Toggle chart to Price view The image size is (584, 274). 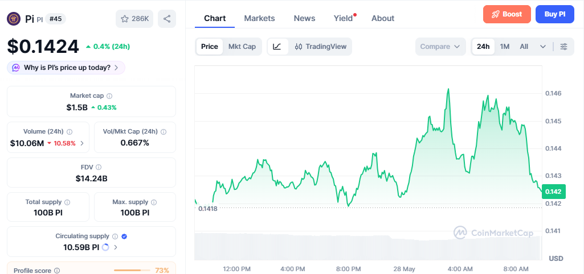pos(209,47)
